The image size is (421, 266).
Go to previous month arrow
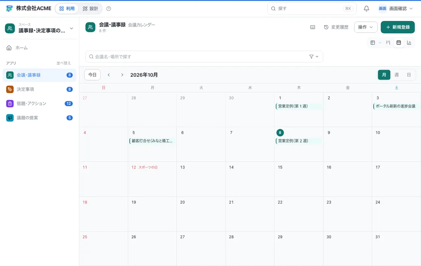109,75
